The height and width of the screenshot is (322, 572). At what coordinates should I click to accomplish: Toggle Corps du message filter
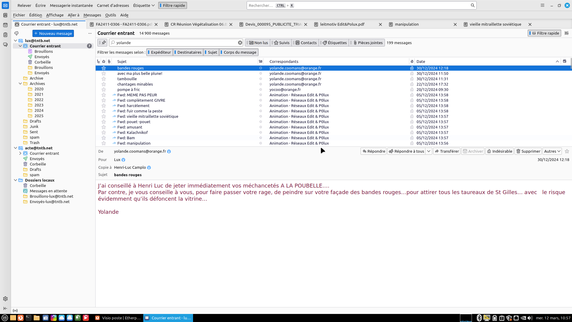click(239, 52)
